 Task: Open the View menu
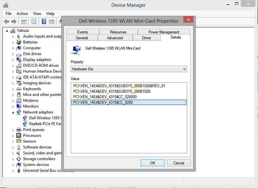37,14
